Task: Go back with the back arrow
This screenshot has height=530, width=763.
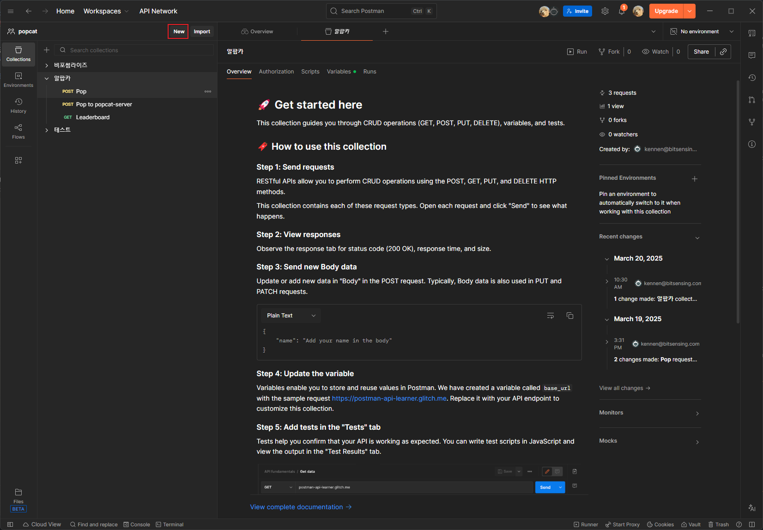Action: 29,11
